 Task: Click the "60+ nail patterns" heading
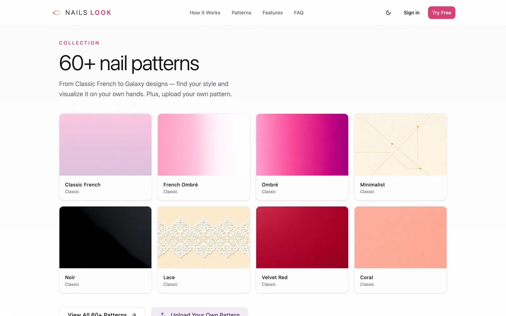click(129, 63)
